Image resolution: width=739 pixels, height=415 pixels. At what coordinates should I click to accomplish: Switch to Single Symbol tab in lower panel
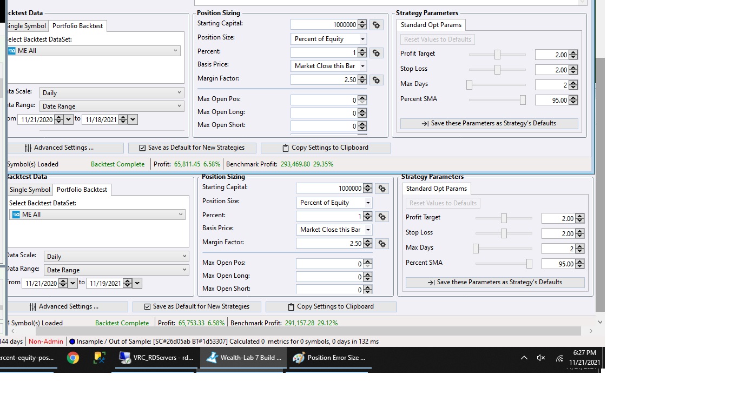point(30,190)
